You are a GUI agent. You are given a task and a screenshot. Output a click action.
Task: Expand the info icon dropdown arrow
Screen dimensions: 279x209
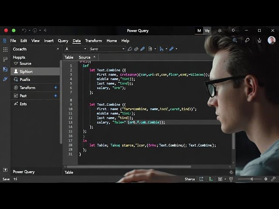tap(40, 30)
